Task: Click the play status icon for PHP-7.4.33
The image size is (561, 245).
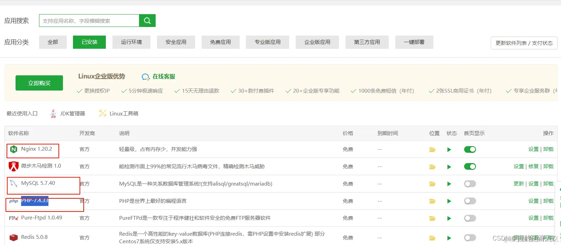Action: click(x=449, y=201)
